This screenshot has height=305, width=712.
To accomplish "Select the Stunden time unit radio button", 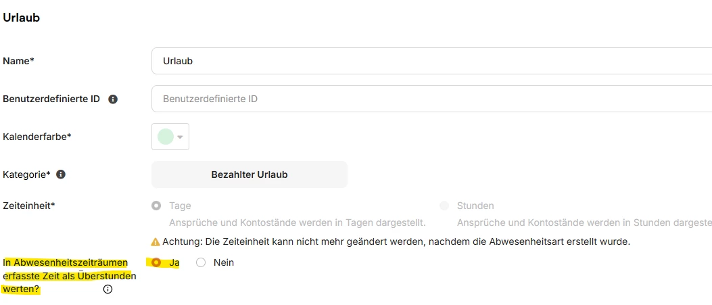I will click(444, 206).
